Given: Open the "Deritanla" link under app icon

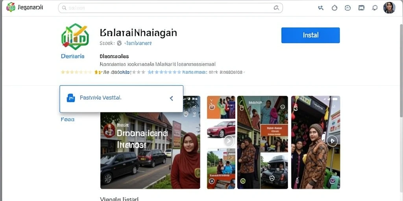Looking at the screenshot, I should point(73,56).
